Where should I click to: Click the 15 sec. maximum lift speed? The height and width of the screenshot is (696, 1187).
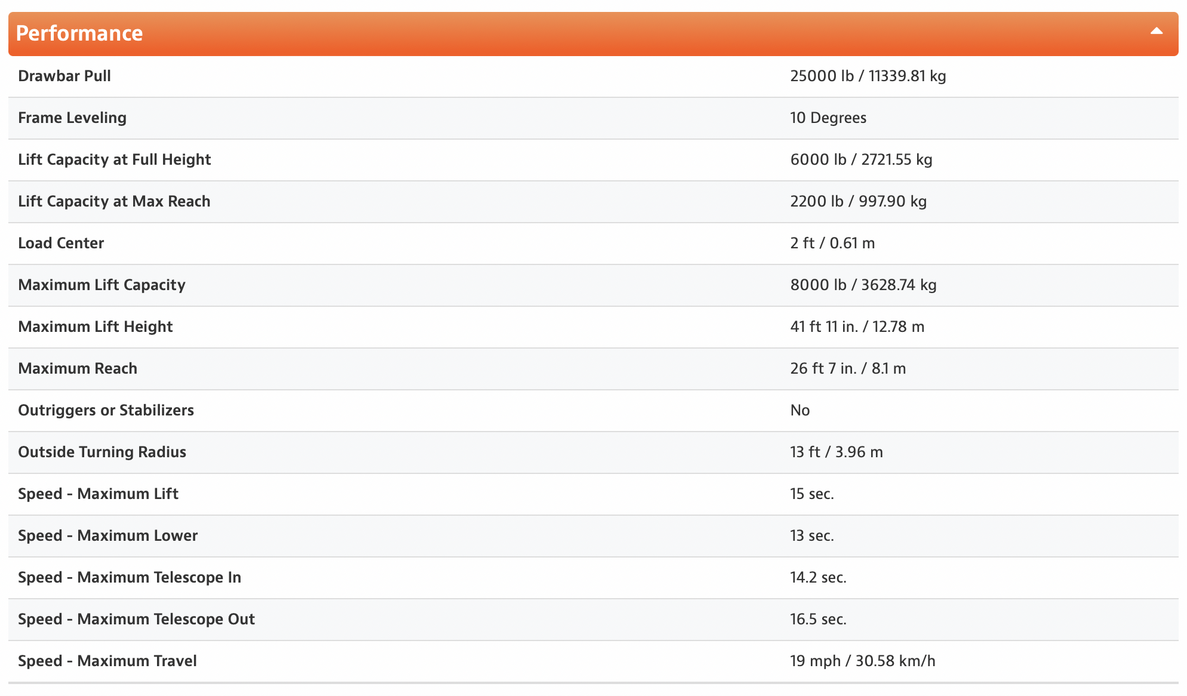click(x=811, y=494)
